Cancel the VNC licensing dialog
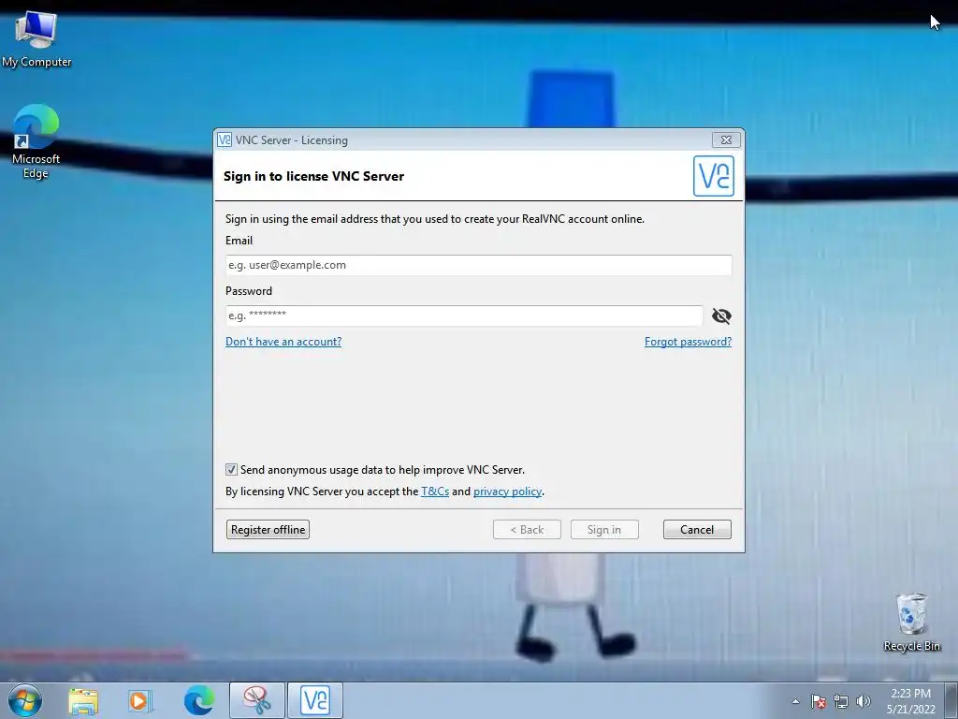The height and width of the screenshot is (719, 958). tap(697, 530)
